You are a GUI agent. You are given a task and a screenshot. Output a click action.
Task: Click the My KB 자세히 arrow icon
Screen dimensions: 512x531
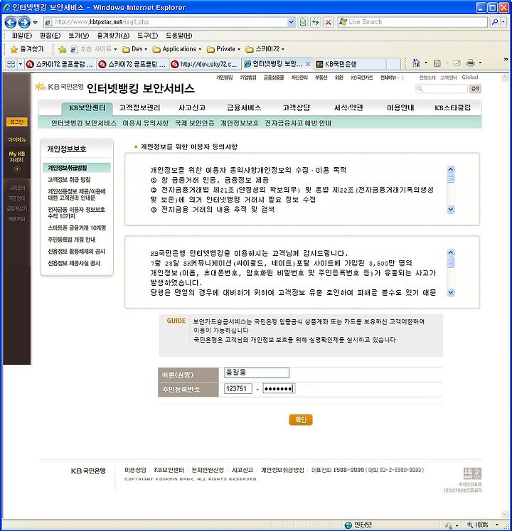pos(16,168)
